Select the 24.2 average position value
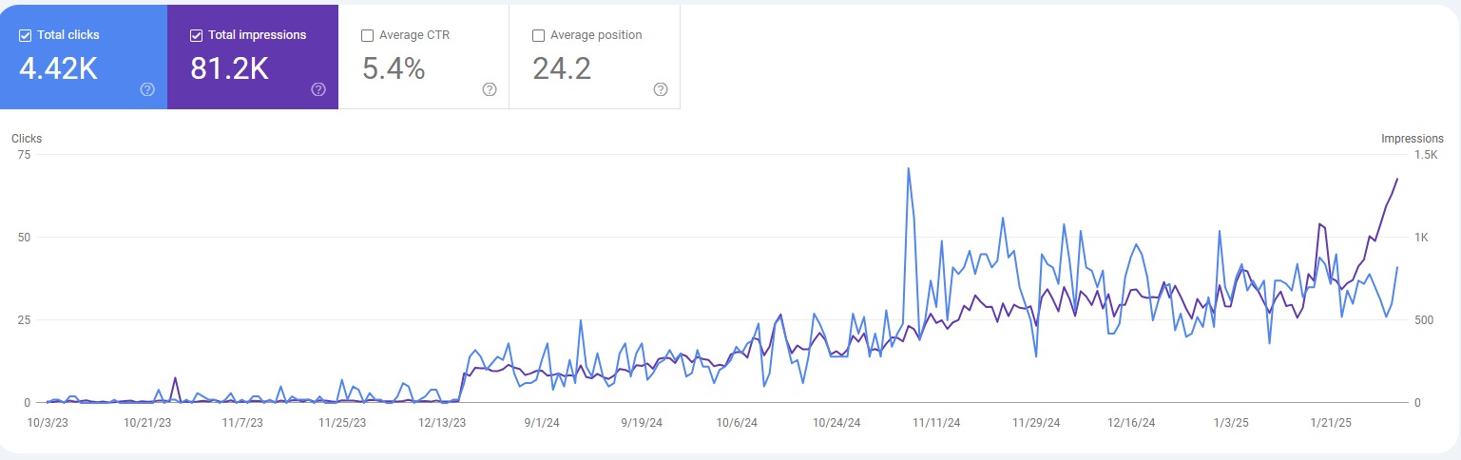 coord(562,68)
